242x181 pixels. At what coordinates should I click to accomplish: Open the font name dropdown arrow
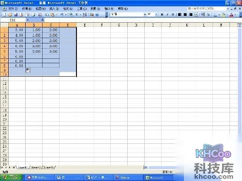(x=145, y=14)
